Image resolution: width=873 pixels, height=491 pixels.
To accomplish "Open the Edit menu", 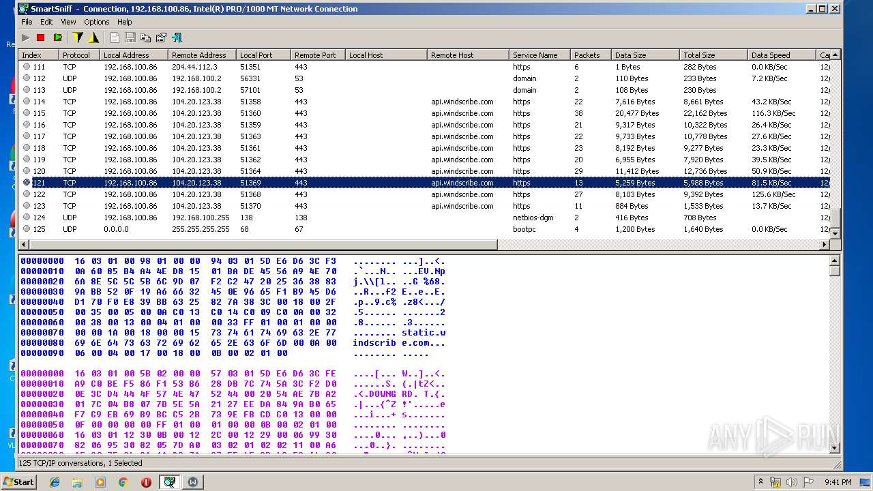I will 46,22.
